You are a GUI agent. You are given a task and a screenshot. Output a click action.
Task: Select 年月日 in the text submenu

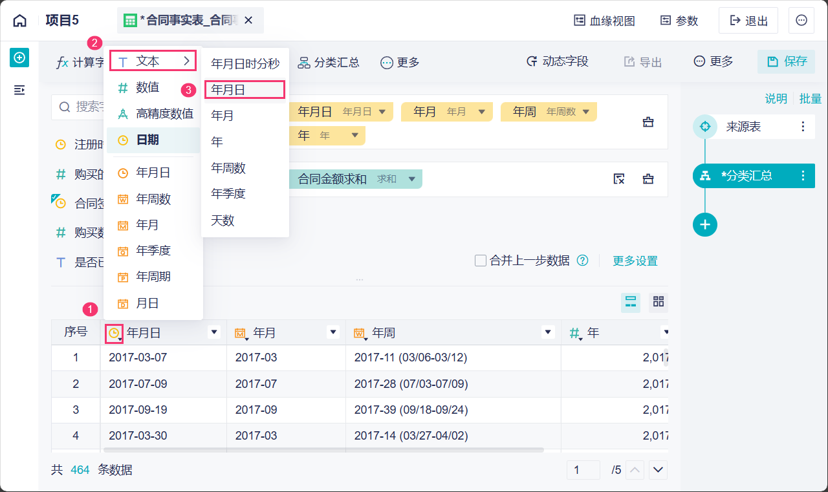[245, 89]
